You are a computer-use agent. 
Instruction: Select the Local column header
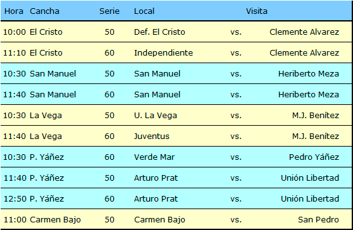click(144, 11)
